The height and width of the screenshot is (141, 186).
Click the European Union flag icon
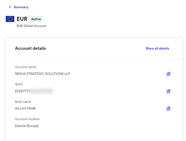point(10,19)
